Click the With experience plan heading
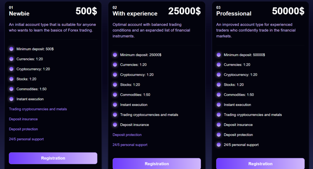This screenshot has width=313, height=169. 135,13
